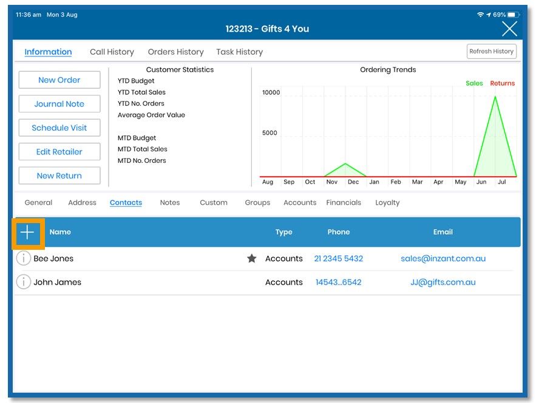
Task: Select the Financials sub-tab
Action: 344,202
